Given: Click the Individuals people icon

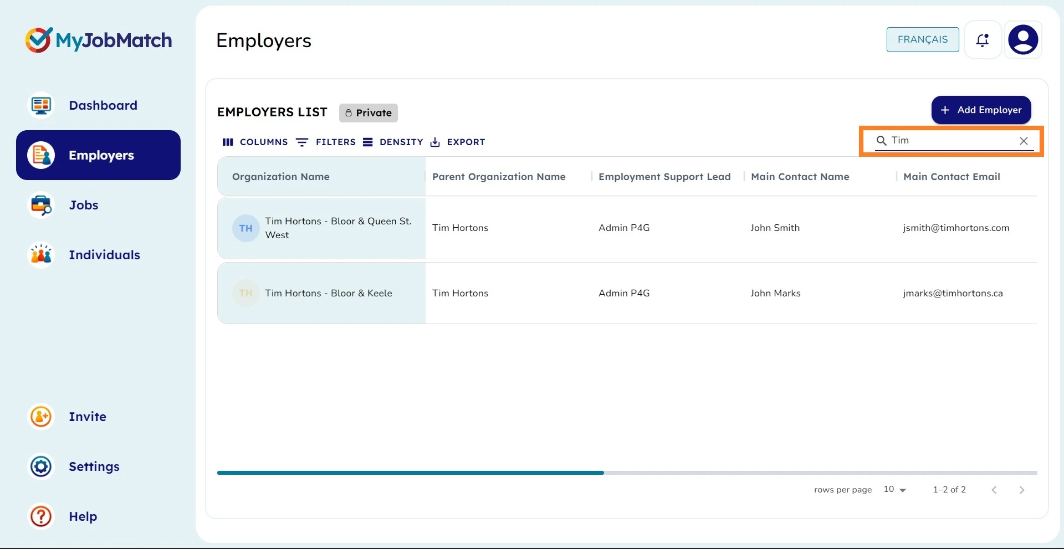Looking at the screenshot, I should tap(41, 255).
